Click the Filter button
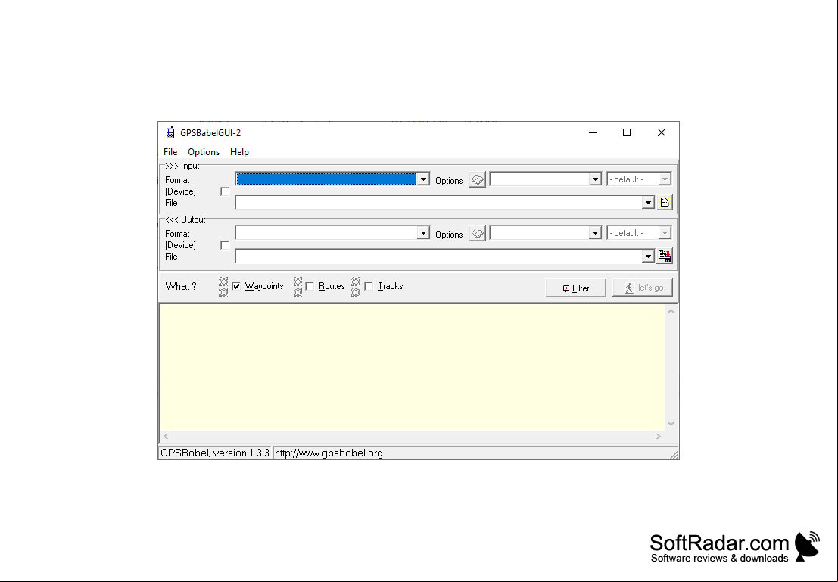Image resolution: width=838 pixels, height=582 pixels. (x=575, y=288)
